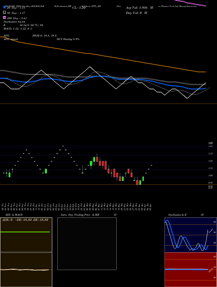Click the 1.14 price axis label
The image size is (217, 287).
pyautogui.click(x=210, y=168)
